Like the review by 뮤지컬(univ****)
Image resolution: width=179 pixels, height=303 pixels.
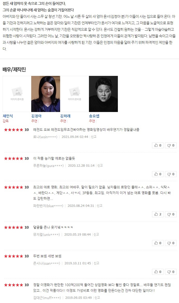(x=158, y=243)
